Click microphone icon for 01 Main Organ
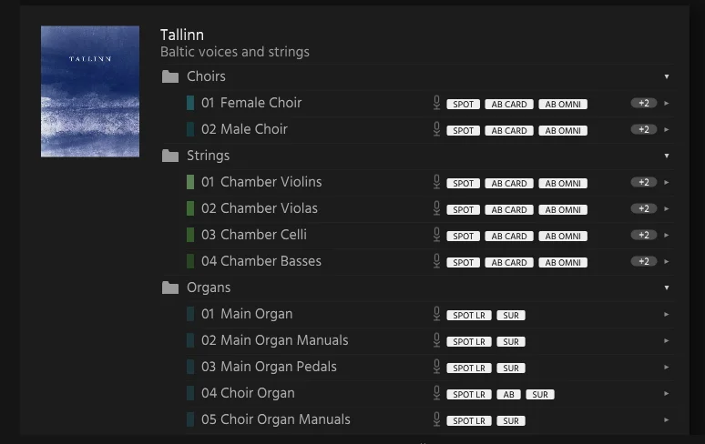 [x=436, y=314]
